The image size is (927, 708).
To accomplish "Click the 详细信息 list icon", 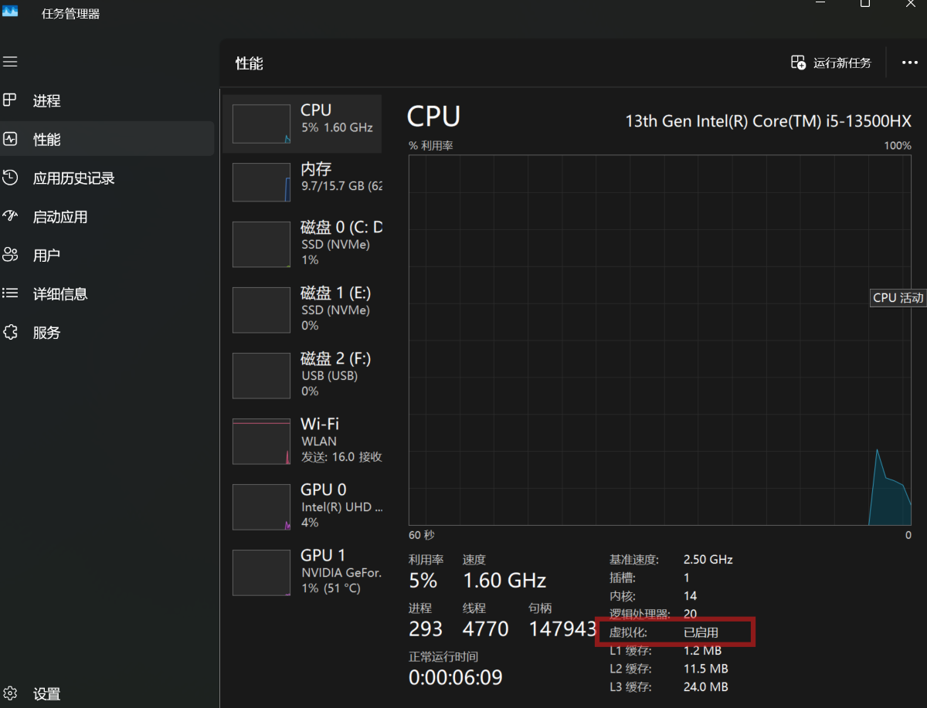I will tap(10, 293).
